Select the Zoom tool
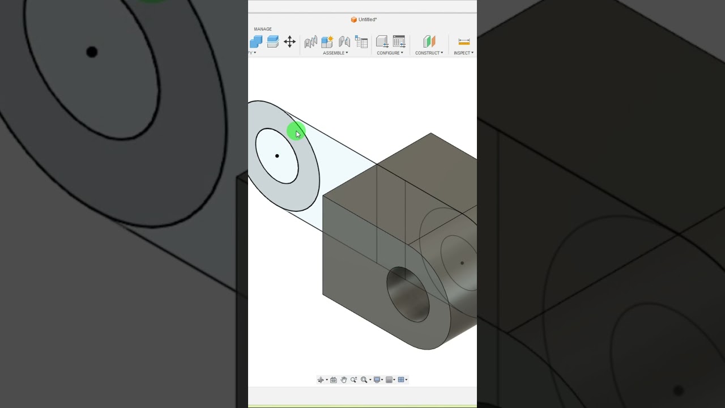This screenshot has width=725, height=408. [354, 380]
